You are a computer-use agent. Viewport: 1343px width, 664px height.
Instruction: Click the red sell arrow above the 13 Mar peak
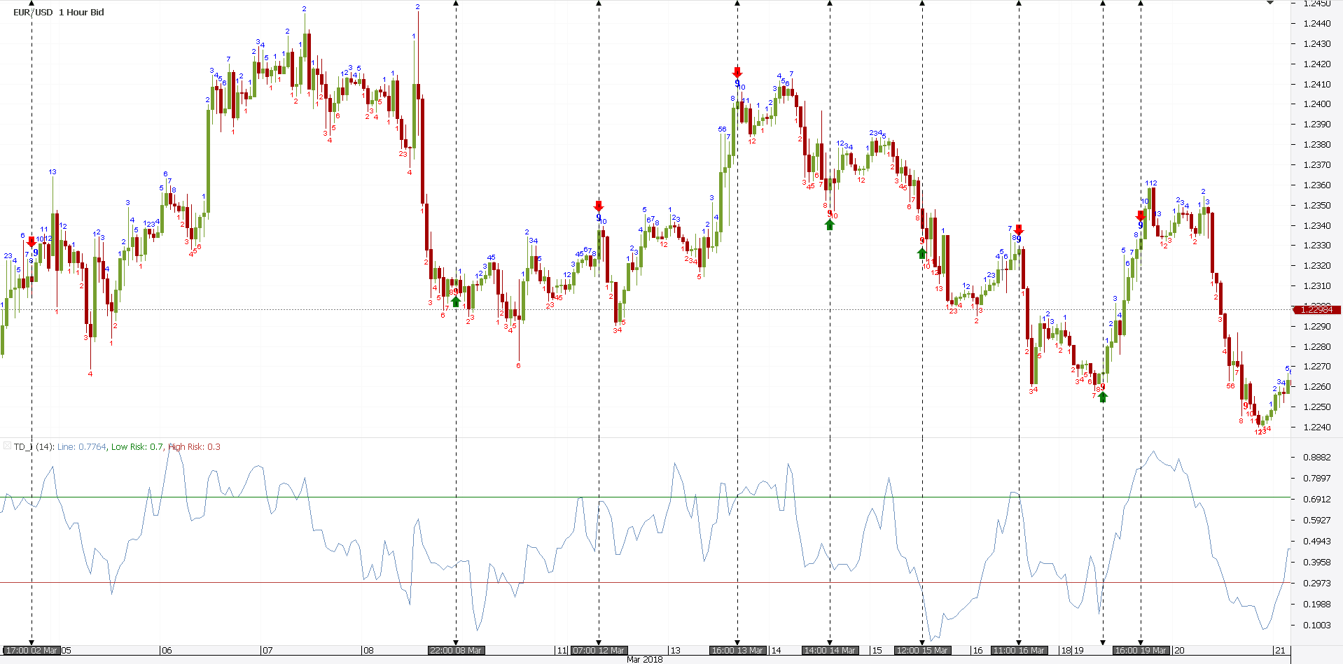737,71
